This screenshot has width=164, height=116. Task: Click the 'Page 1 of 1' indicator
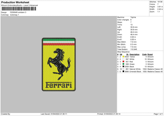[158, 114]
